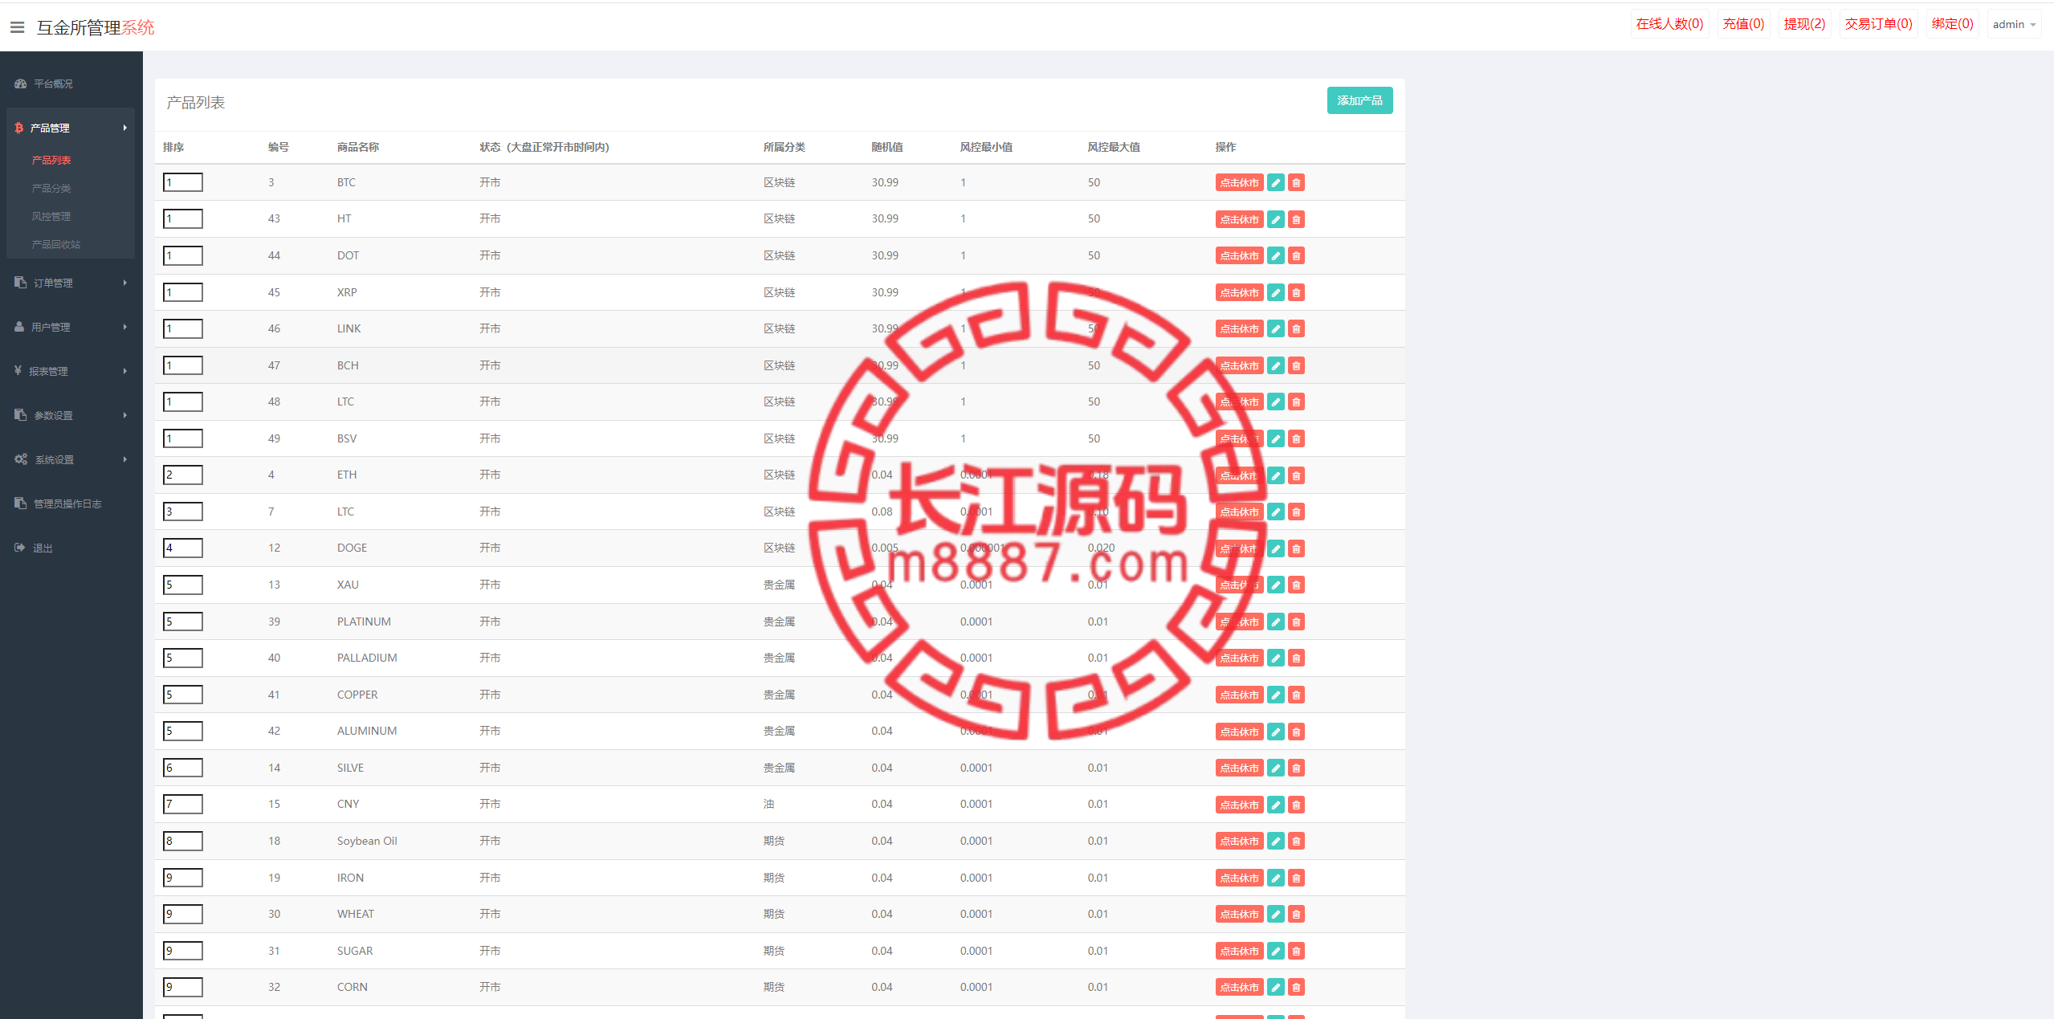Expand the 订单管理 sidebar menu
This screenshot has width=2054, height=1019.
coord(71,283)
